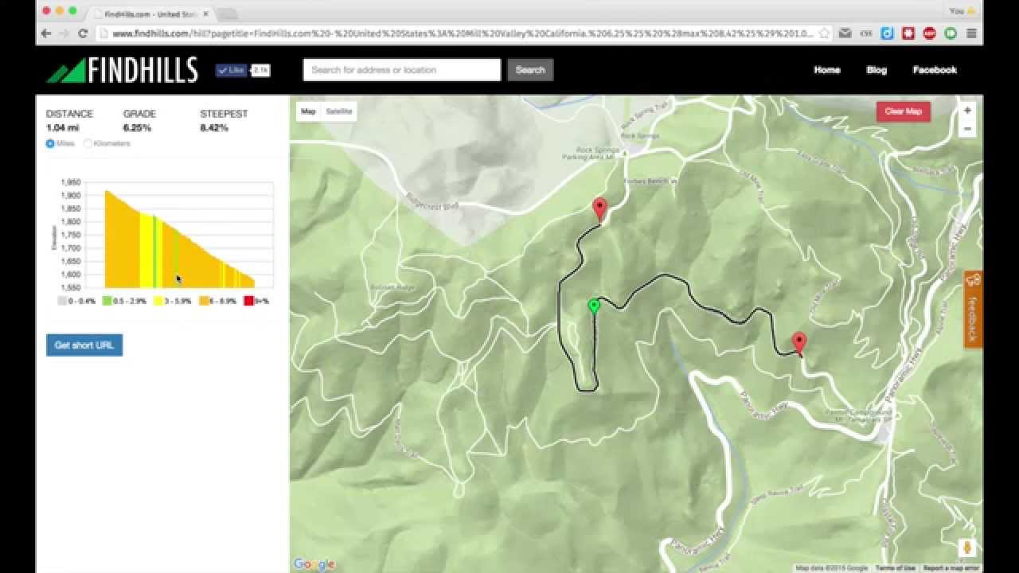The width and height of the screenshot is (1019, 573).
Task: Bookmark the page with the star icon
Action: click(825, 33)
